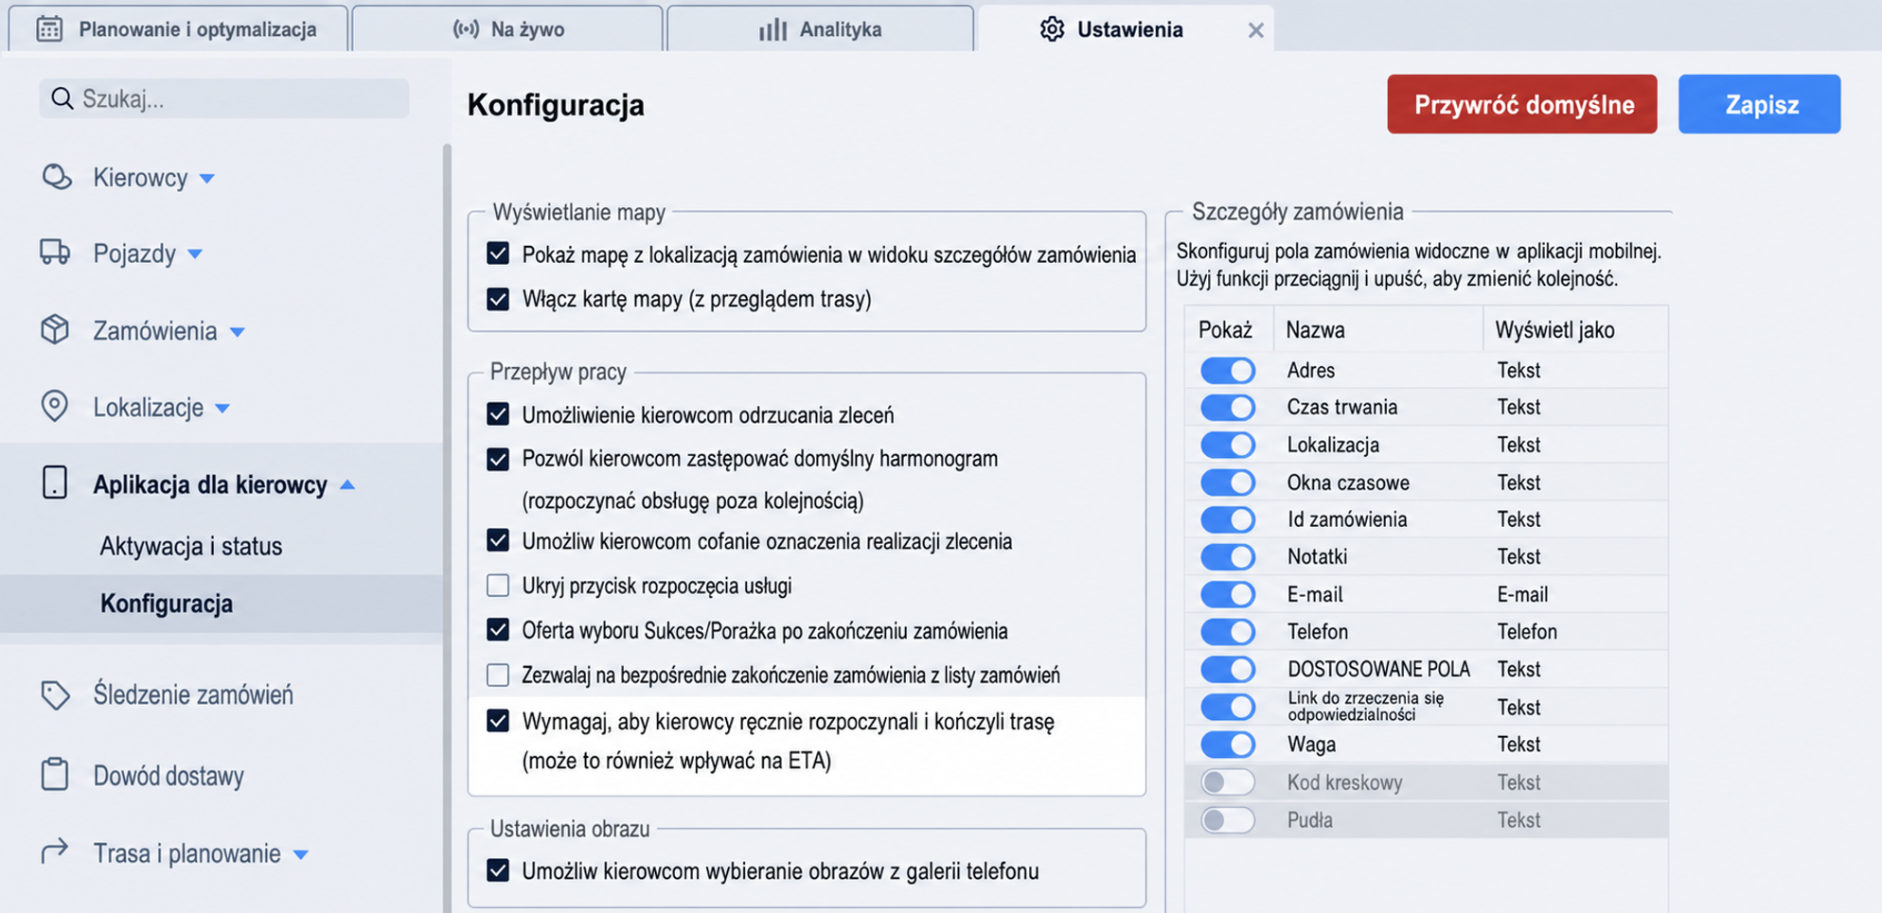Click the Przywróć domyślne button

click(x=1522, y=104)
